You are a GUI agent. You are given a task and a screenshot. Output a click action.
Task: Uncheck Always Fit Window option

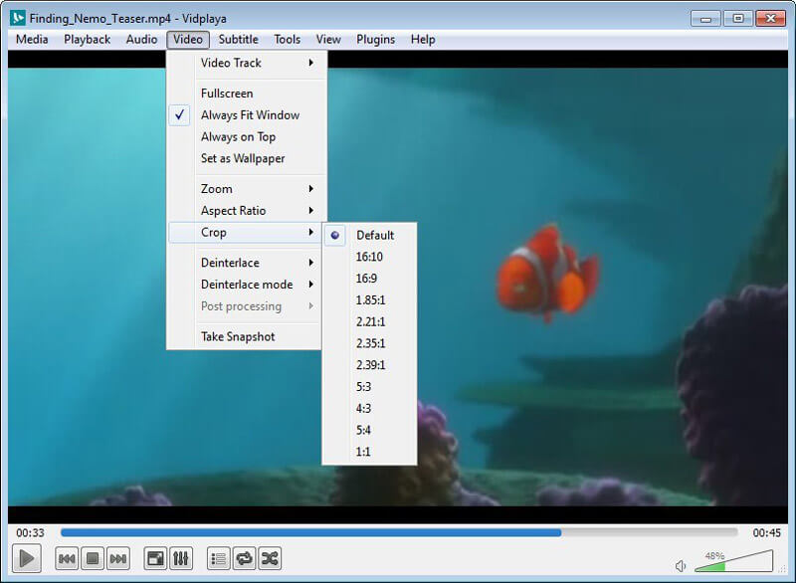[x=249, y=115]
